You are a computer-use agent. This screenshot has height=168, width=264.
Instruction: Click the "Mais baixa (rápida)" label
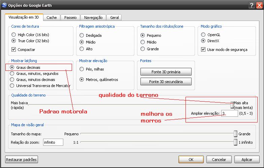click(19, 105)
